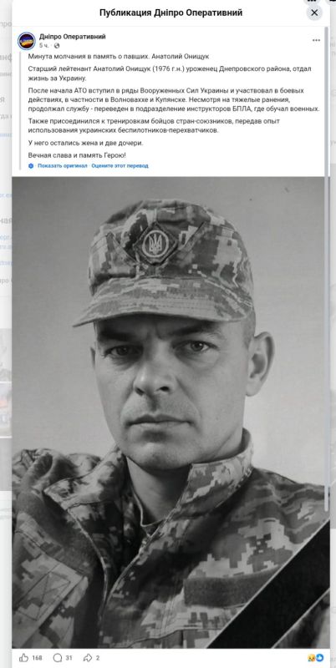
Task: Click "Показать оригинал" link
Action: pyautogui.click(x=62, y=165)
